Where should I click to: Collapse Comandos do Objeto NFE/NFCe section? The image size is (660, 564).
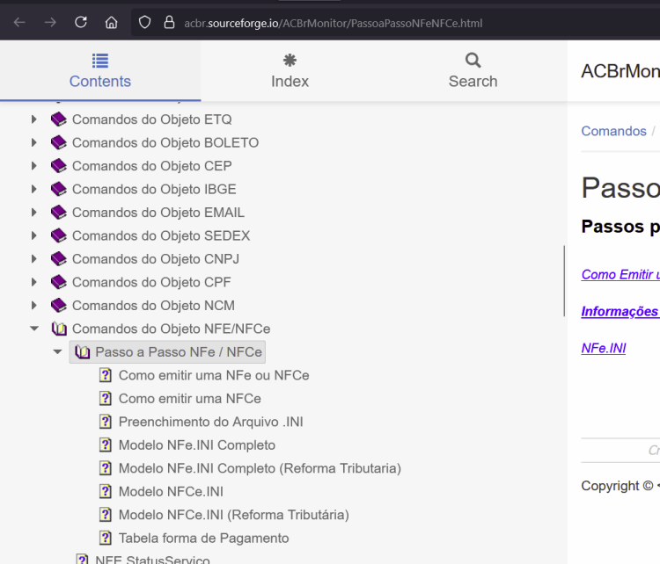point(34,329)
